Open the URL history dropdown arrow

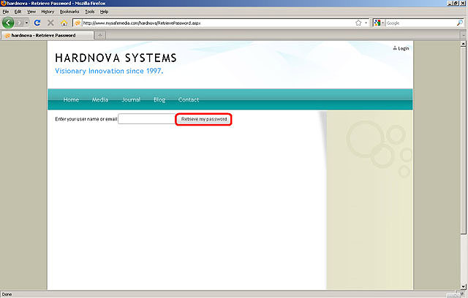[x=367, y=23]
